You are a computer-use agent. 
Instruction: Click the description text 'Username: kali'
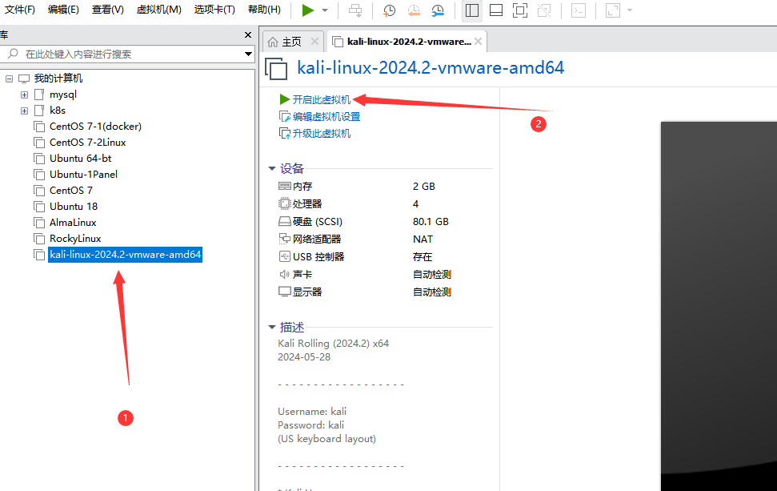tap(312, 411)
